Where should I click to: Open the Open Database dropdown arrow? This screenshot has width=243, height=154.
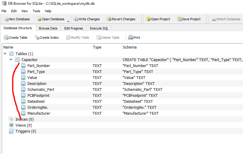point(68,21)
